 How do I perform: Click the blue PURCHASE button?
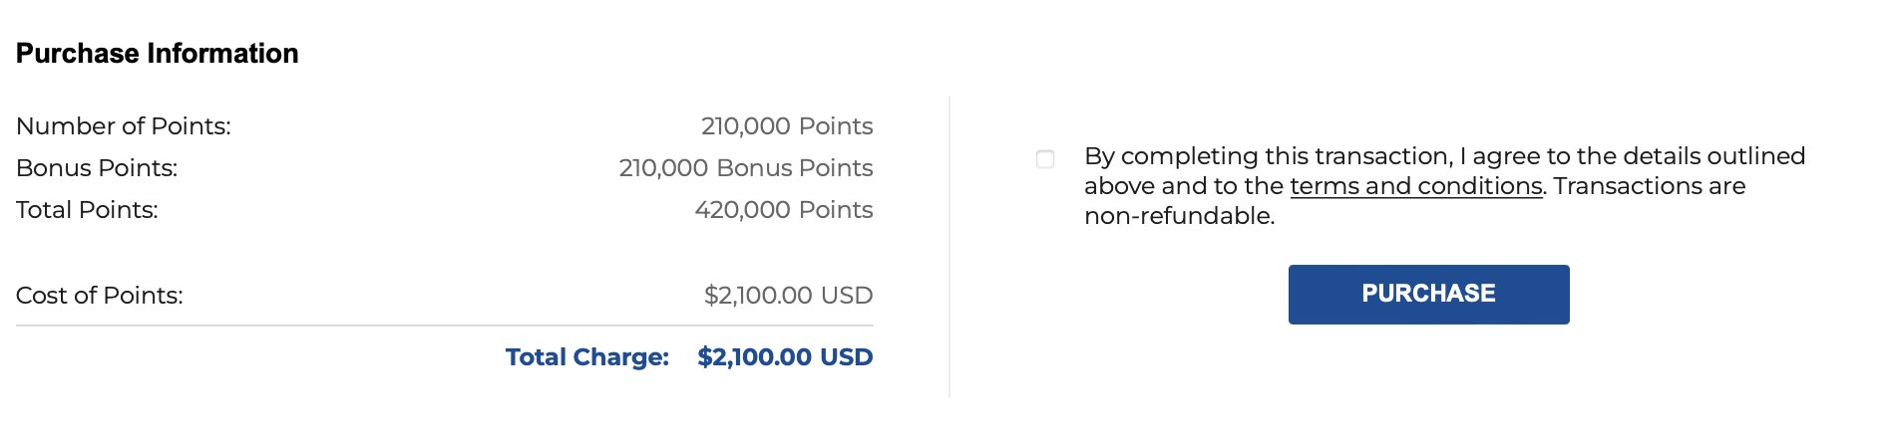coord(1428,294)
